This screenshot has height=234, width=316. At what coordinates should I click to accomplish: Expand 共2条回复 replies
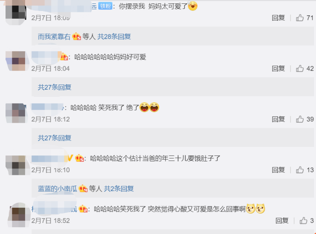point(118,189)
